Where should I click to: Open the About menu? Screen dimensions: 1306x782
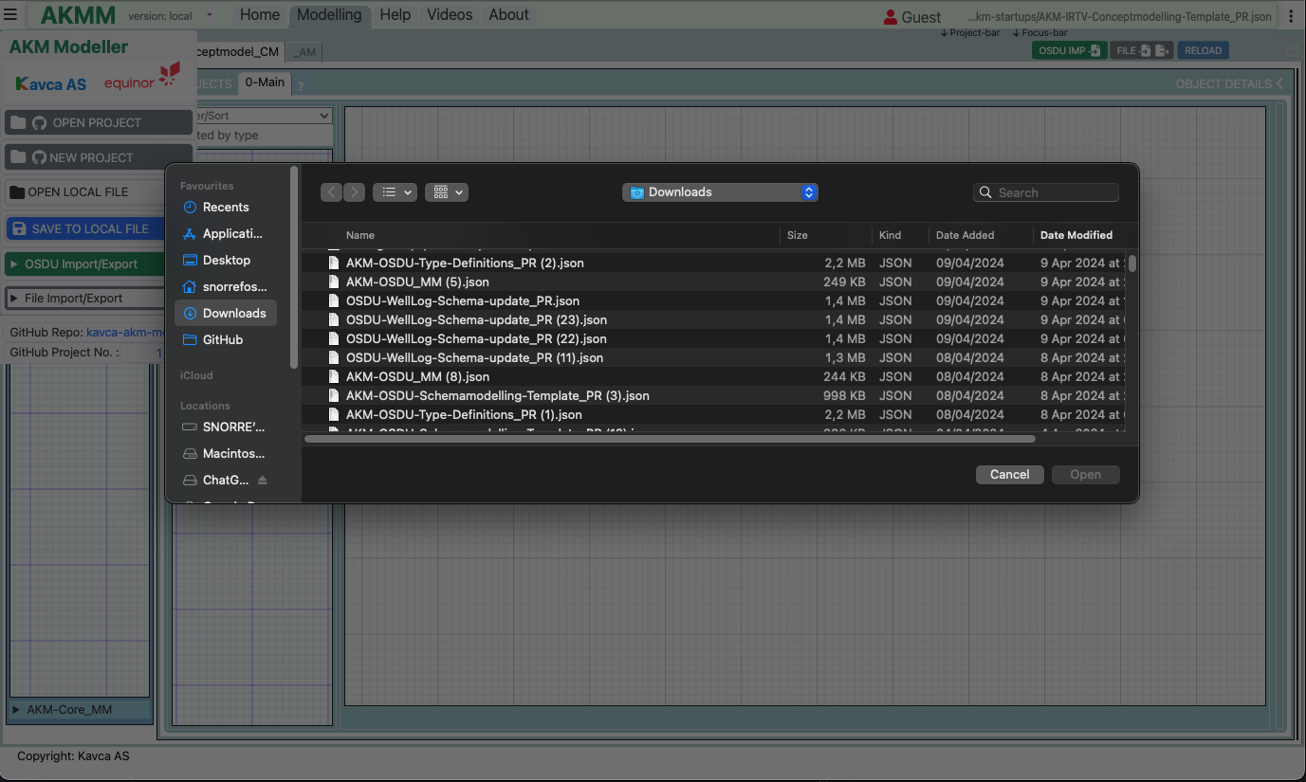[x=508, y=15]
